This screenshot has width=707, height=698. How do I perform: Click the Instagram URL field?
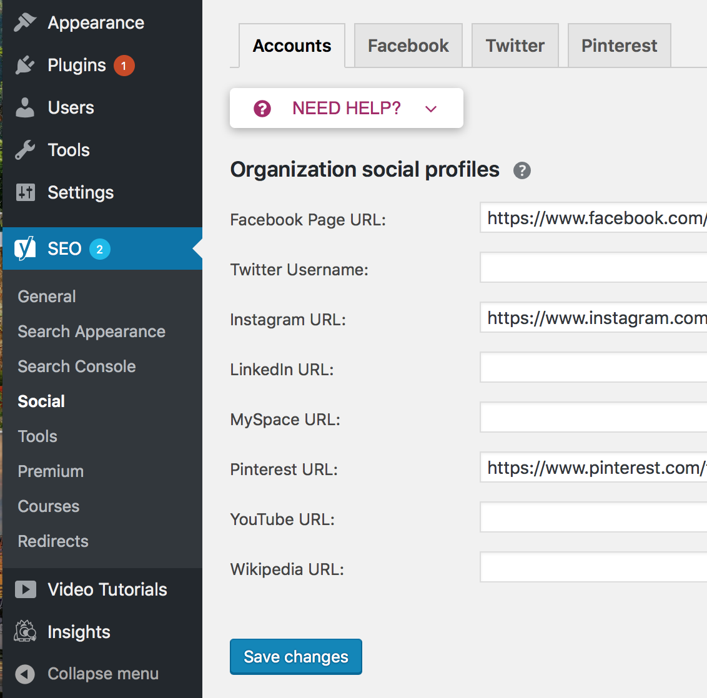(593, 318)
